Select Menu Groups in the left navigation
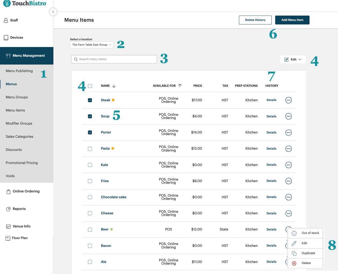Image resolution: width=338 pixels, height=274 pixels. point(17,97)
